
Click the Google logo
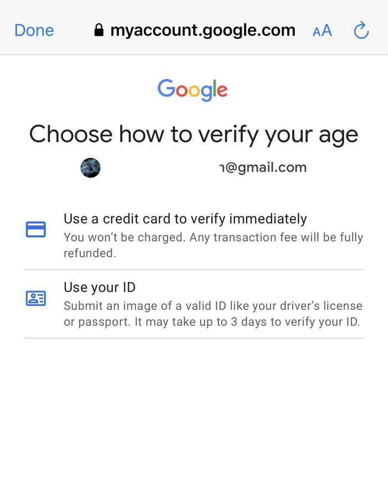(x=192, y=89)
